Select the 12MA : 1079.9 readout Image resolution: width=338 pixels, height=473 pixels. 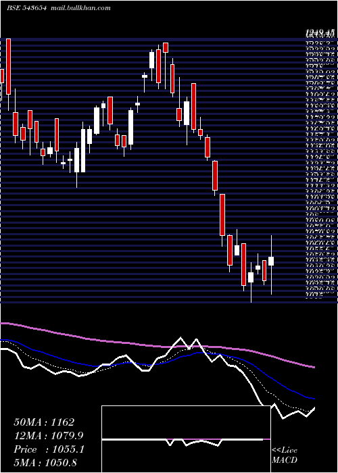click(x=49, y=436)
